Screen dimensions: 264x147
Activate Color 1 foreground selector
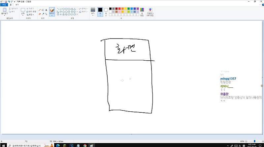(x=100, y=12)
